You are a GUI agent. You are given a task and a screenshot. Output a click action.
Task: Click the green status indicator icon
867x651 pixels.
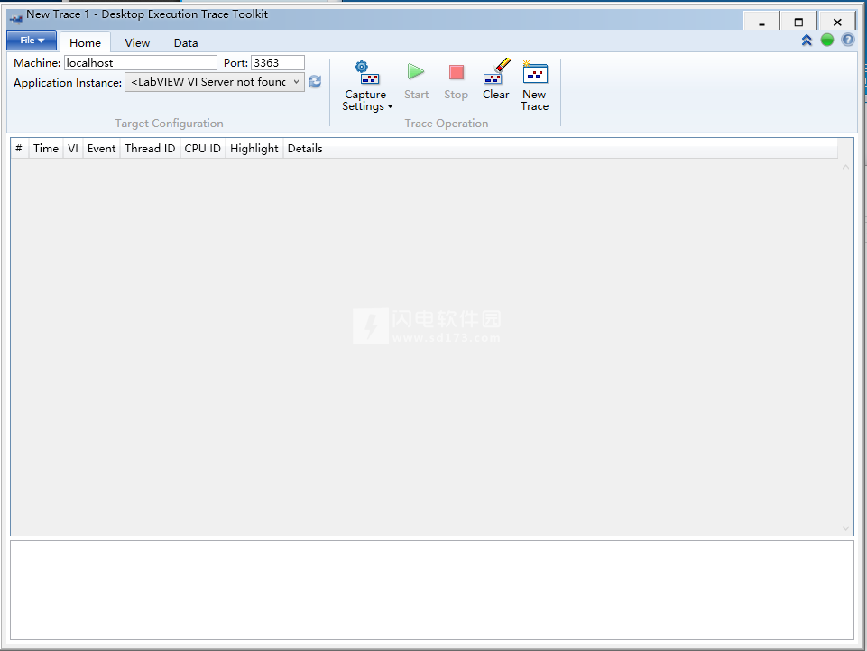pyautogui.click(x=827, y=40)
